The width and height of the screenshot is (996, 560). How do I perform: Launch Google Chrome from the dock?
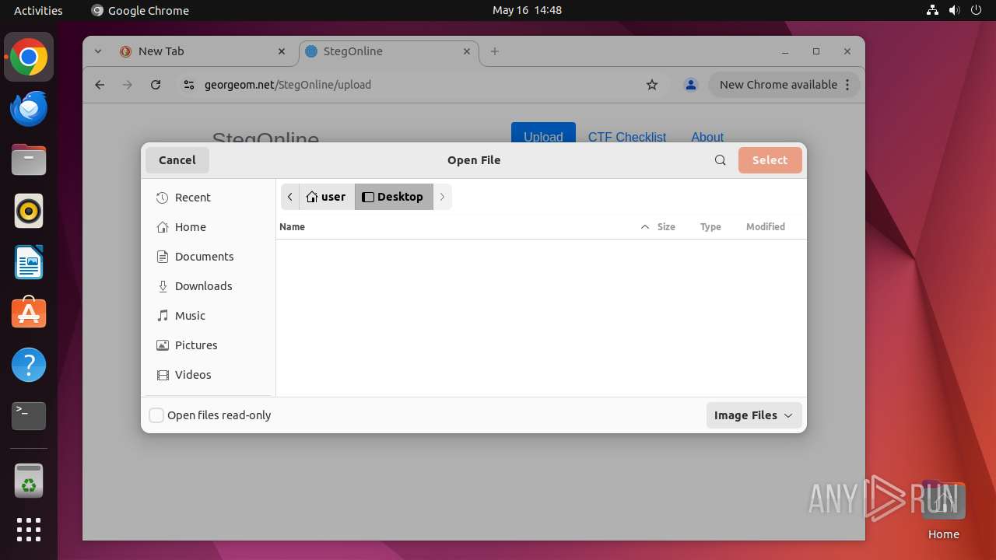click(29, 58)
